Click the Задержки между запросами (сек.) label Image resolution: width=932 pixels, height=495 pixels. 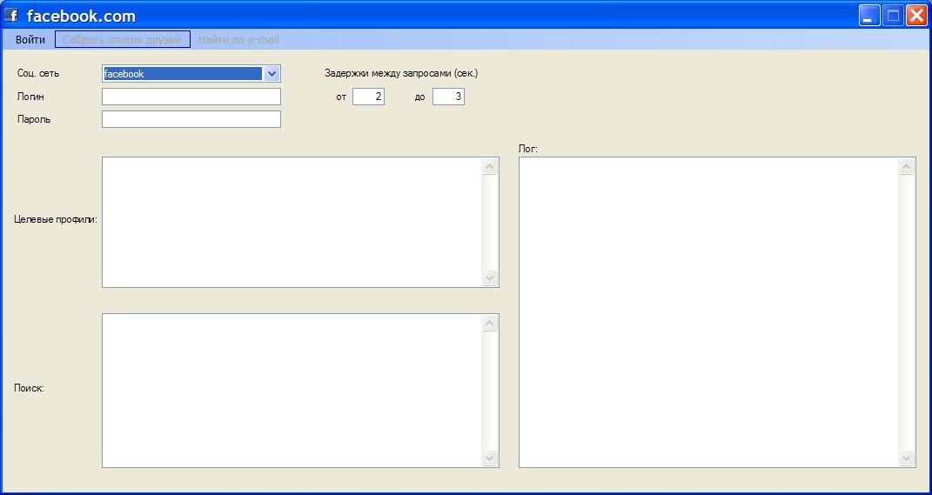[x=401, y=73]
